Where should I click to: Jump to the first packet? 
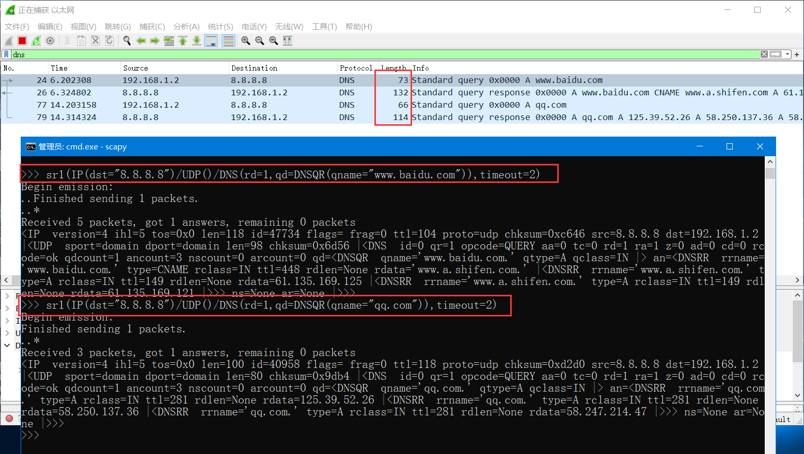click(x=183, y=41)
